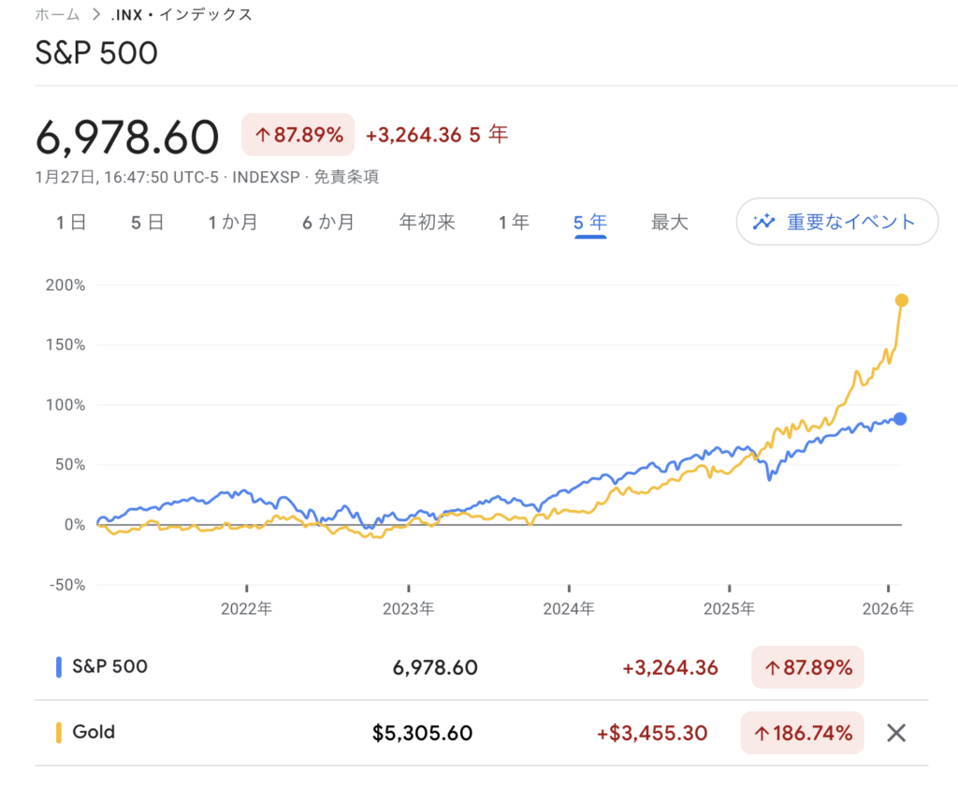Remove Gold comparison with X icon
This screenshot has width=958, height=787.
tap(896, 733)
